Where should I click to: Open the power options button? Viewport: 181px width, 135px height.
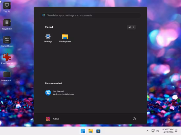134,119
